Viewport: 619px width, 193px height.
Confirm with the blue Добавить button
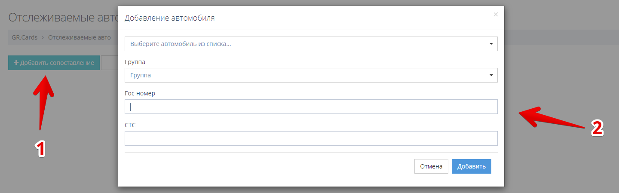471,166
